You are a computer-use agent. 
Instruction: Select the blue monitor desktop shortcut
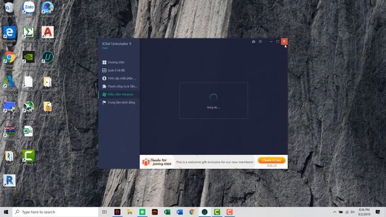(10, 110)
